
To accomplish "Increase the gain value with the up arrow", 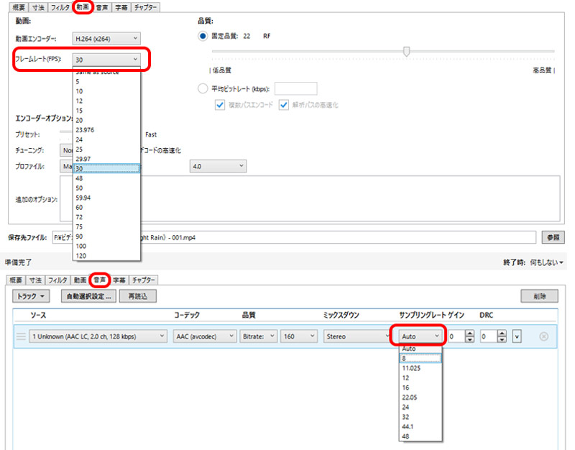I will pyautogui.click(x=469, y=333).
